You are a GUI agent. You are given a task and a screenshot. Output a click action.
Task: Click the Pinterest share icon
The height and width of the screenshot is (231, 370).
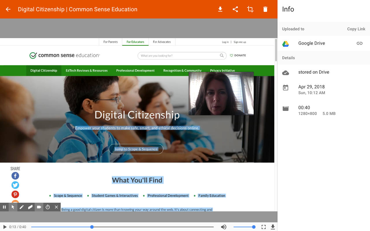tap(15, 194)
